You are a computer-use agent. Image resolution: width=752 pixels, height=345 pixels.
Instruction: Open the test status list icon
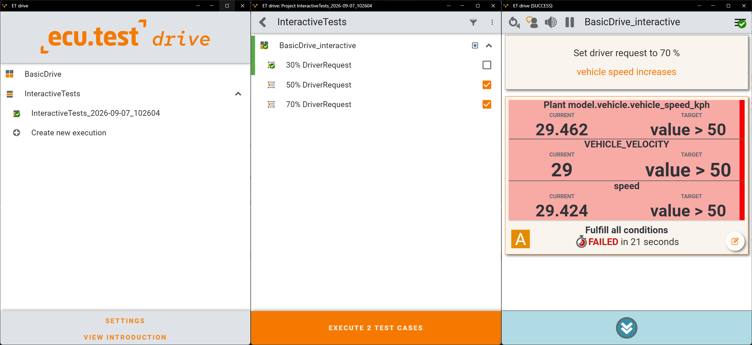(740, 23)
